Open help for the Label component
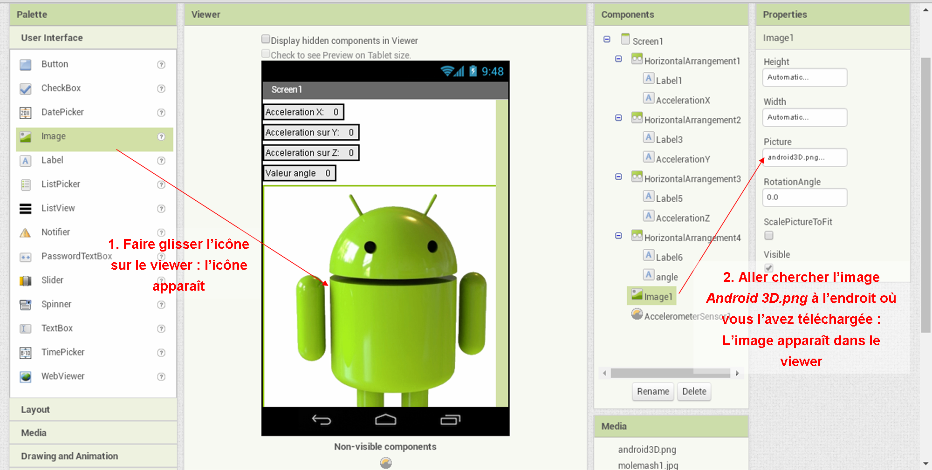This screenshot has width=932, height=470. click(x=161, y=161)
